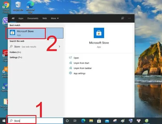Open Google Chrome desktop shortcut

tap(6, 7)
